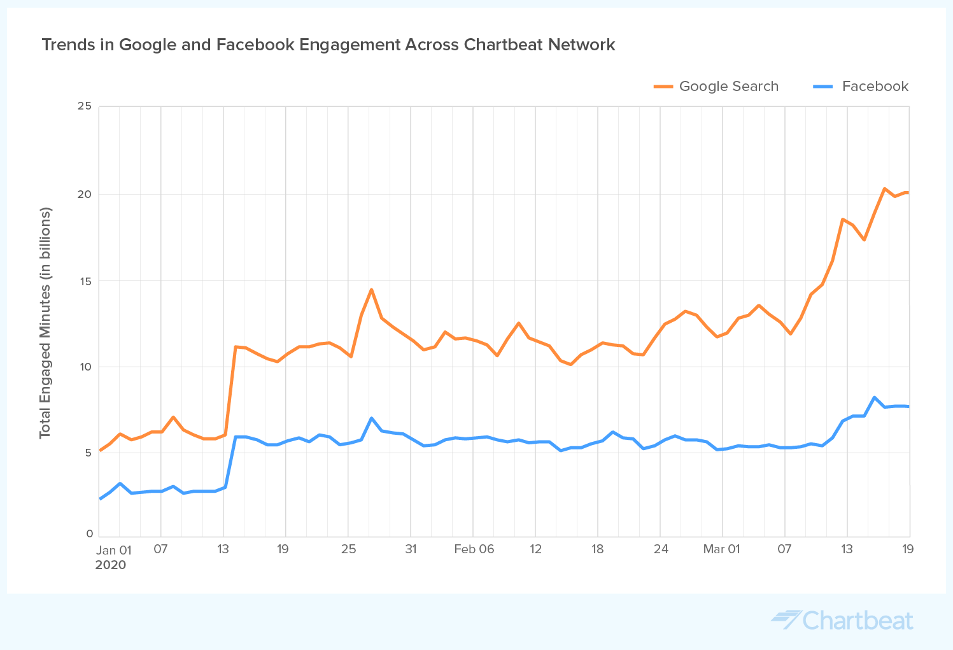Click the blue line's highest mid-March peak
The height and width of the screenshot is (650, 953).
point(874,397)
